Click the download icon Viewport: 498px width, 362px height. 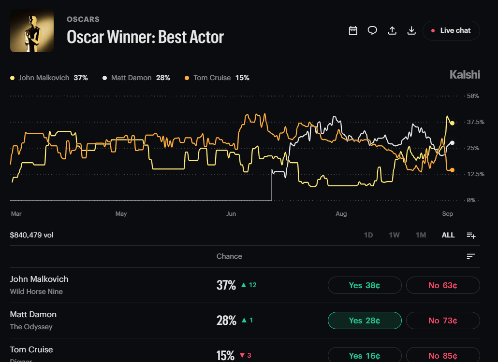411,31
